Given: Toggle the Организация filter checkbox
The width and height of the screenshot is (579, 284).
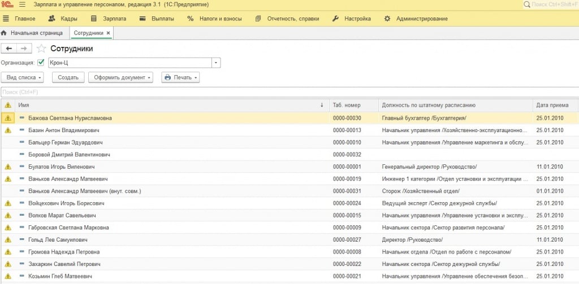Looking at the screenshot, I should pyautogui.click(x=41, y=63).
